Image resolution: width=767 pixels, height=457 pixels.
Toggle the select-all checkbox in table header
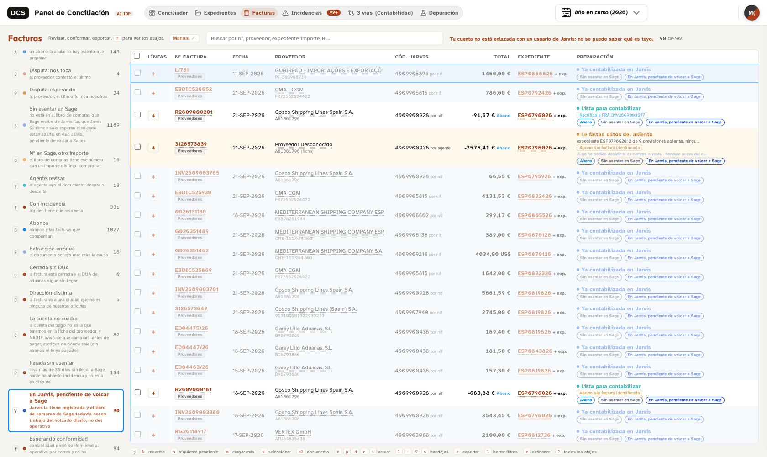tap(137, 56)
